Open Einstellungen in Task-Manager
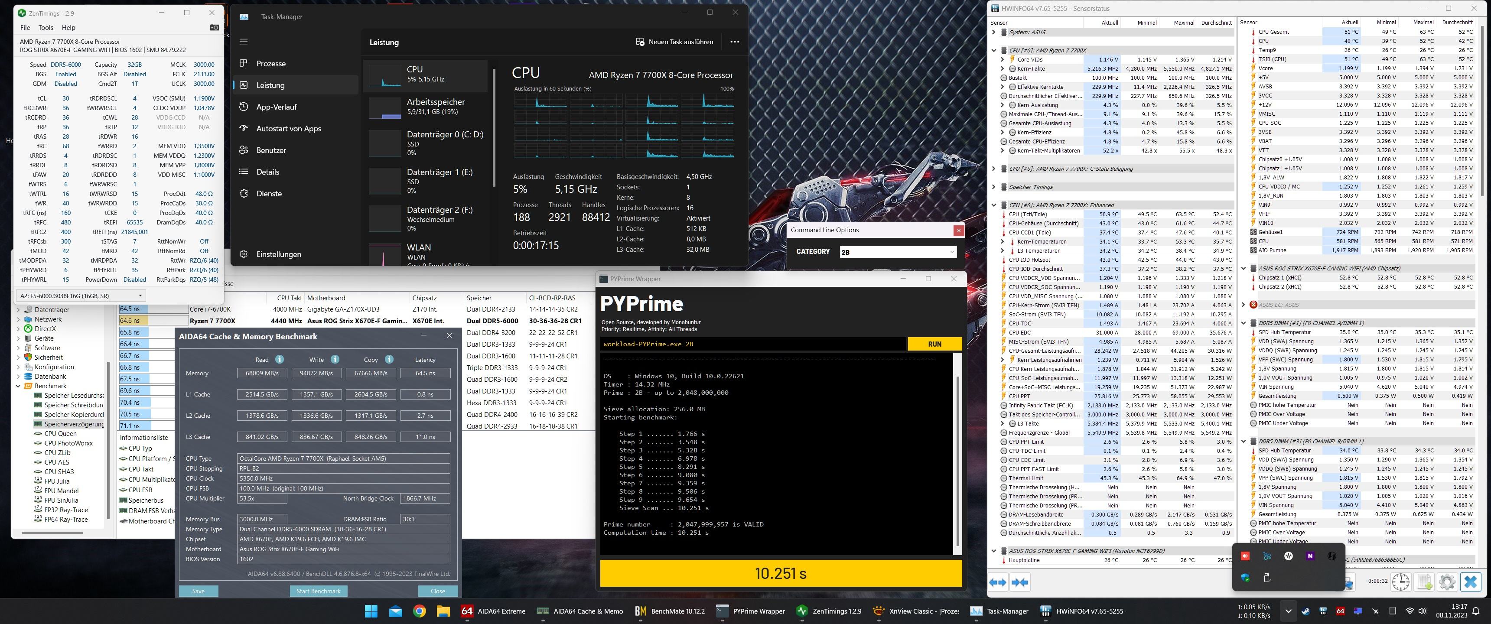 click(x=295, y=254)
